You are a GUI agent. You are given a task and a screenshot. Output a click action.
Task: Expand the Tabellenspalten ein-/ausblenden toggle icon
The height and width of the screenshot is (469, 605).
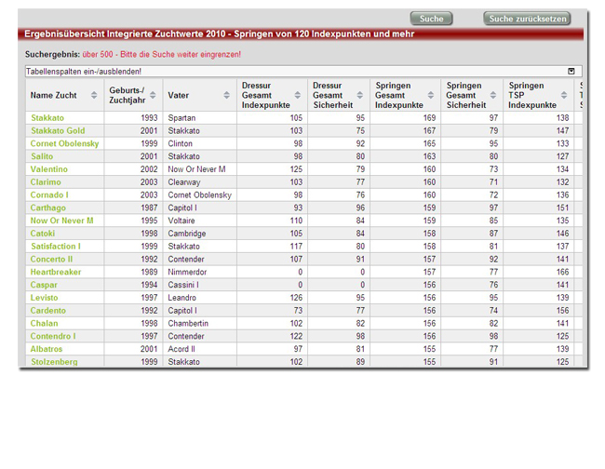coord(571,71)
